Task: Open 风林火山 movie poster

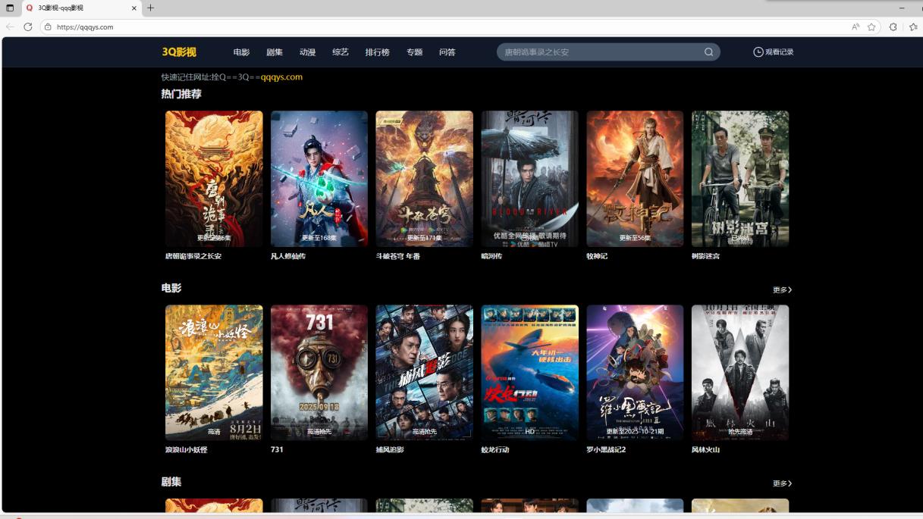Action: [x=740, y=373]
